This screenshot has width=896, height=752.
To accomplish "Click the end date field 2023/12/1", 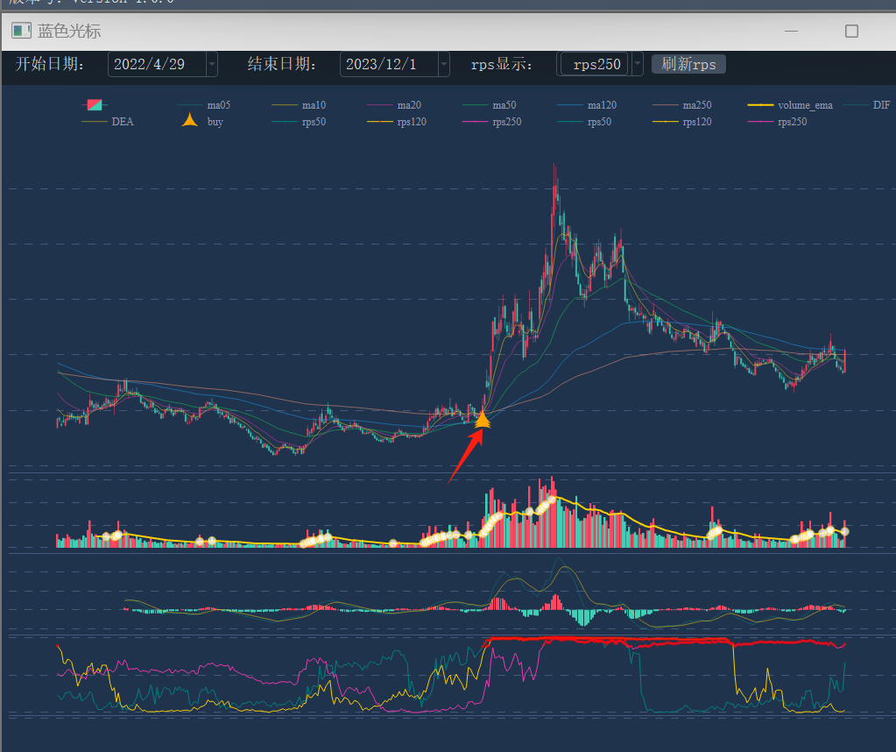I will 388,64.
